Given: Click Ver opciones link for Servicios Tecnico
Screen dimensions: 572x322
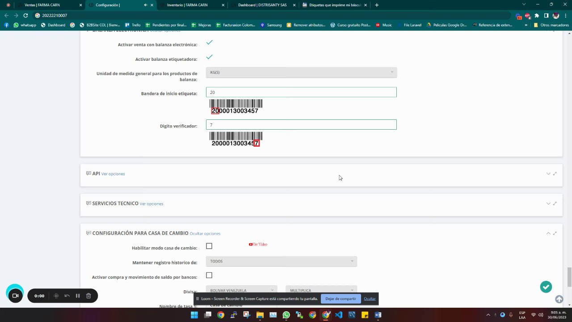Looking at the screenshot, I should click(151, 204).
